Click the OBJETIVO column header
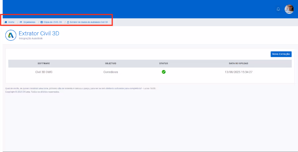Screen dimensions: 298x152 [110, 63]
